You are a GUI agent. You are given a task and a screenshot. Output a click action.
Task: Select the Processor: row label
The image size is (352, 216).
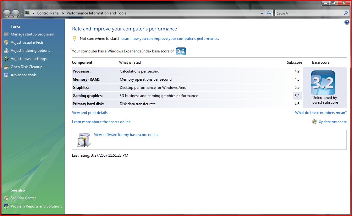[x=81, y=71]
